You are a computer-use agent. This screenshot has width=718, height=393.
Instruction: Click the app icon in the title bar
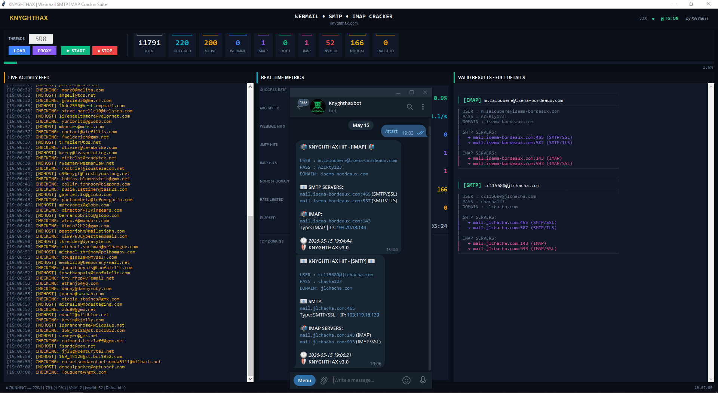point(3,4)
